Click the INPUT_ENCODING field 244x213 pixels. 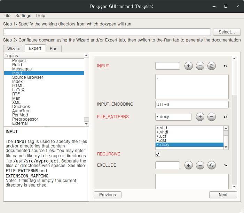192,105
